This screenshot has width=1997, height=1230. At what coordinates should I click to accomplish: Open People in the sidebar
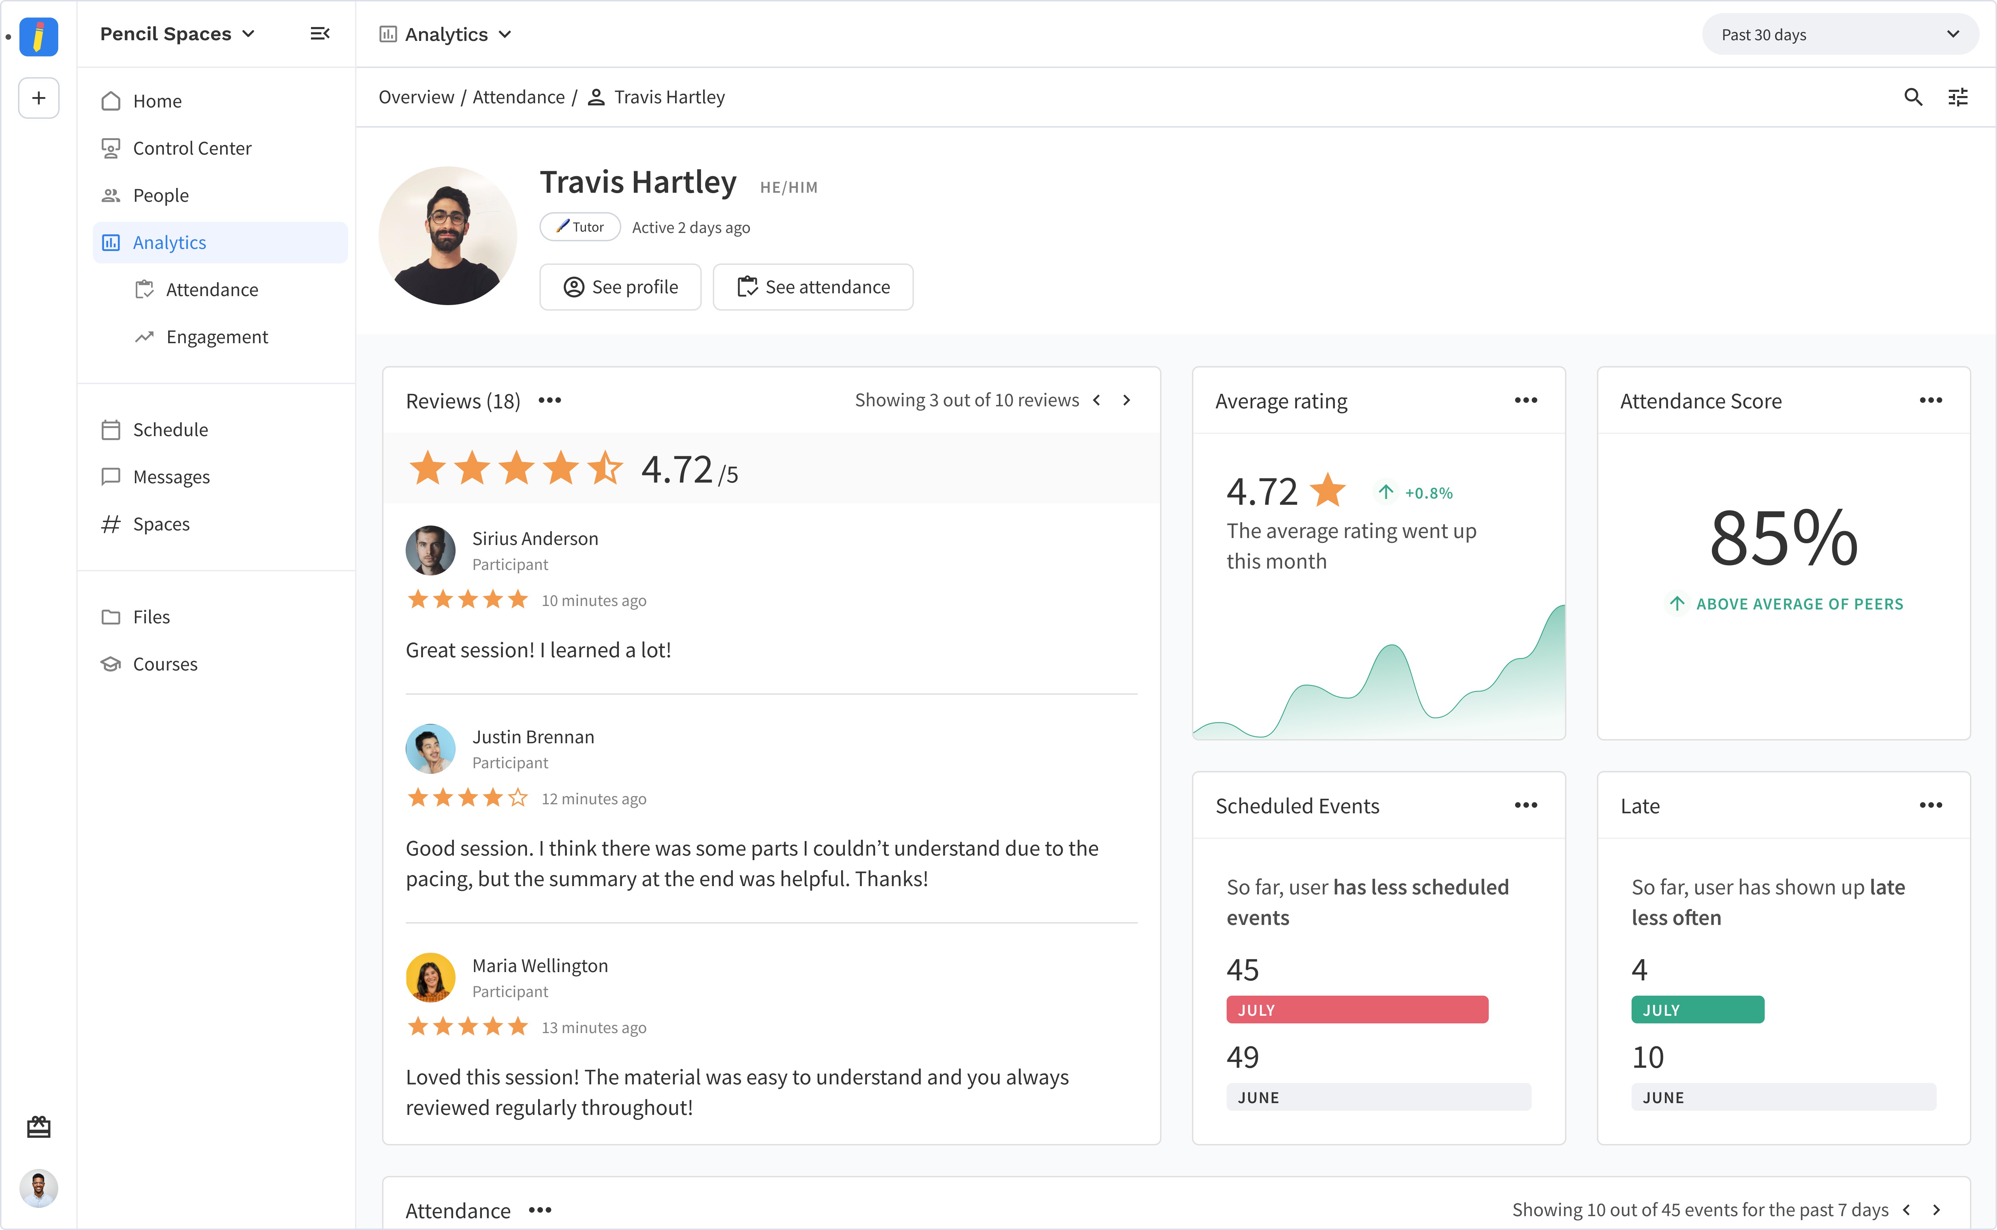(x=219, y=195)
